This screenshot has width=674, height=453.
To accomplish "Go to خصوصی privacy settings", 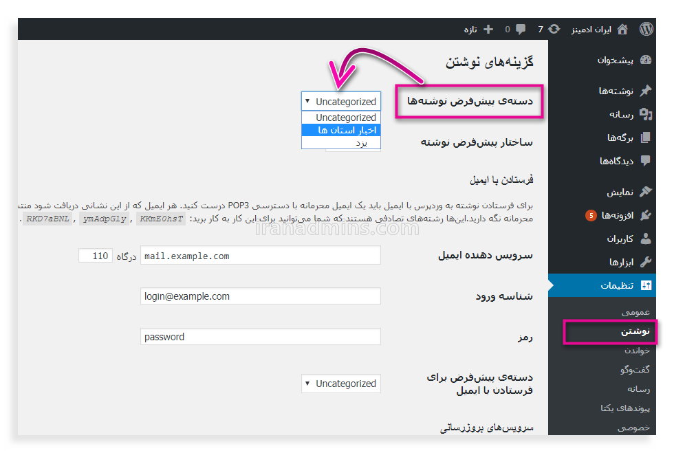I will click(x=633, y=428).
